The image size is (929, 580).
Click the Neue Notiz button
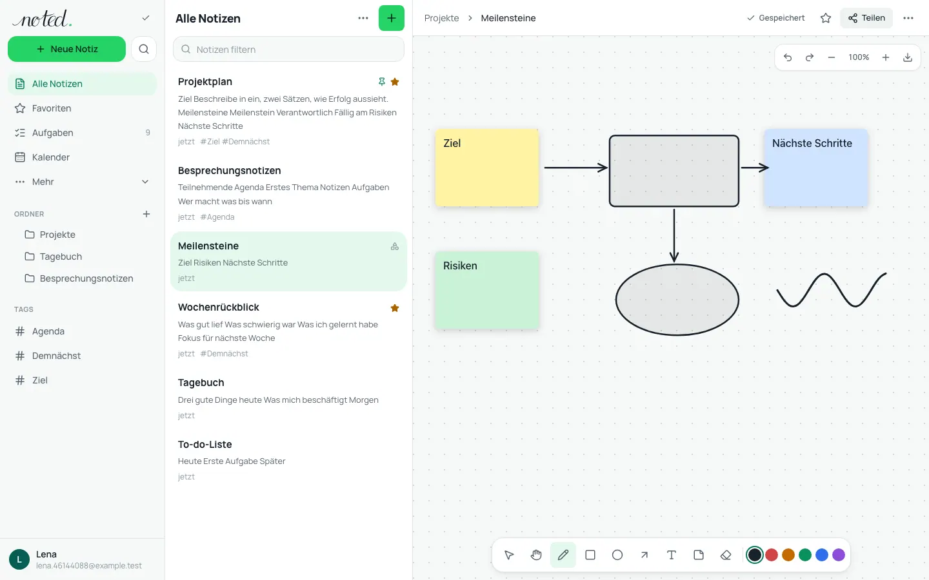[x=66, y=49]
